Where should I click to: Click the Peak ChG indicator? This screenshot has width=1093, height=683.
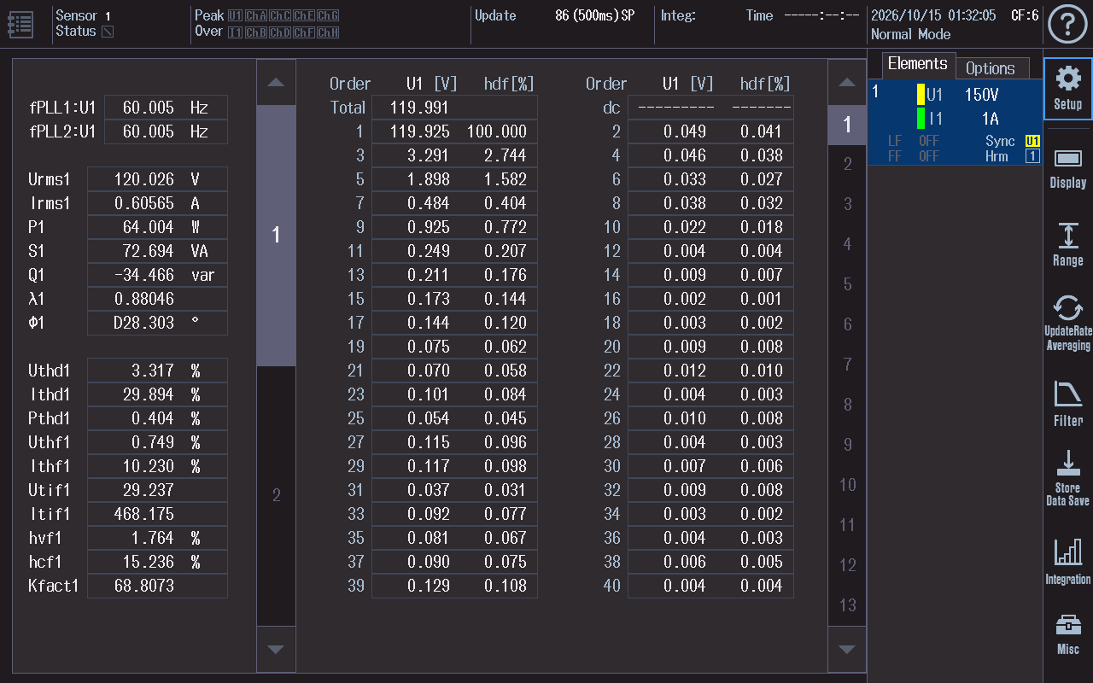pyautogui.click(x=328, y=15)
